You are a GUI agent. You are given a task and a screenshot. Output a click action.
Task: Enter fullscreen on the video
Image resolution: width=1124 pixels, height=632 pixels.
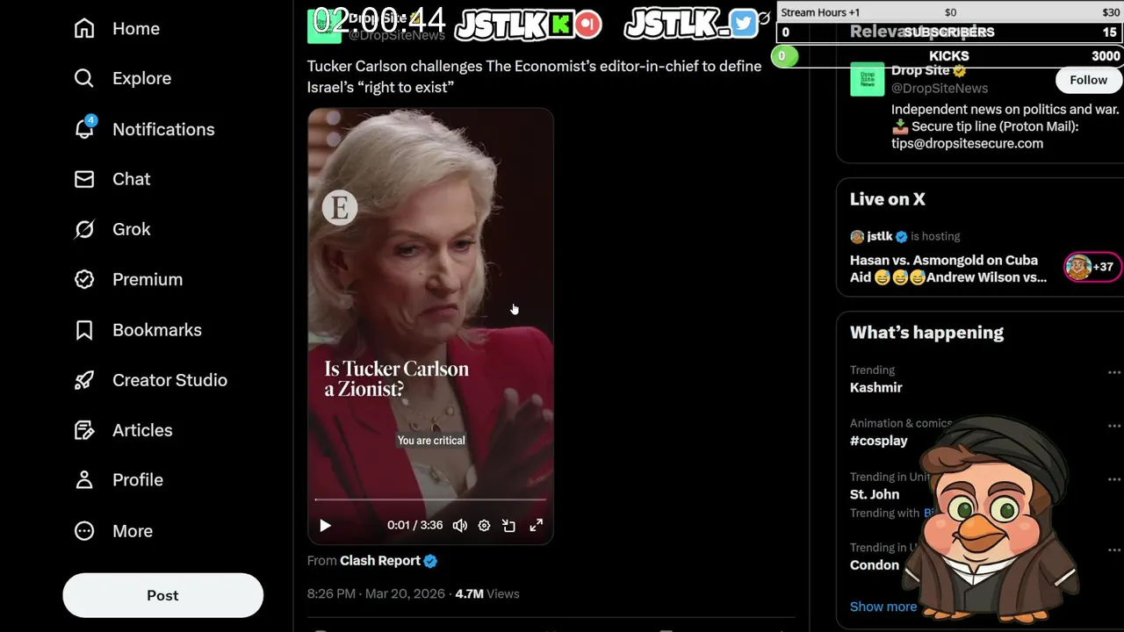[536, 526]
